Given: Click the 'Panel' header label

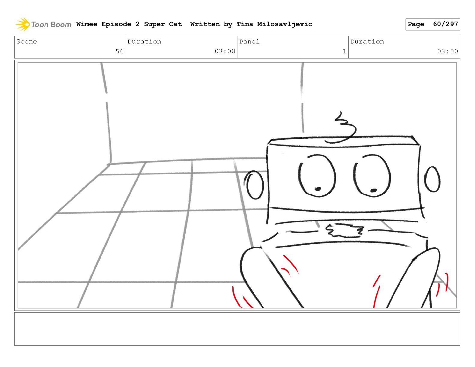Looking at the screenshot, I should tap(249, 41).
